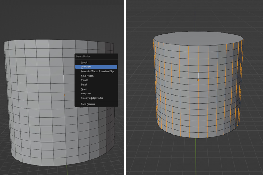Choose Amount of Faces Around an Edge
This screenshot has height=175, width=263.
[96, 71]
